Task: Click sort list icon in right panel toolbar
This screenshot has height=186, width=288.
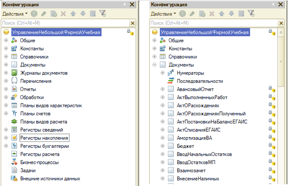Action: (241, 14)
